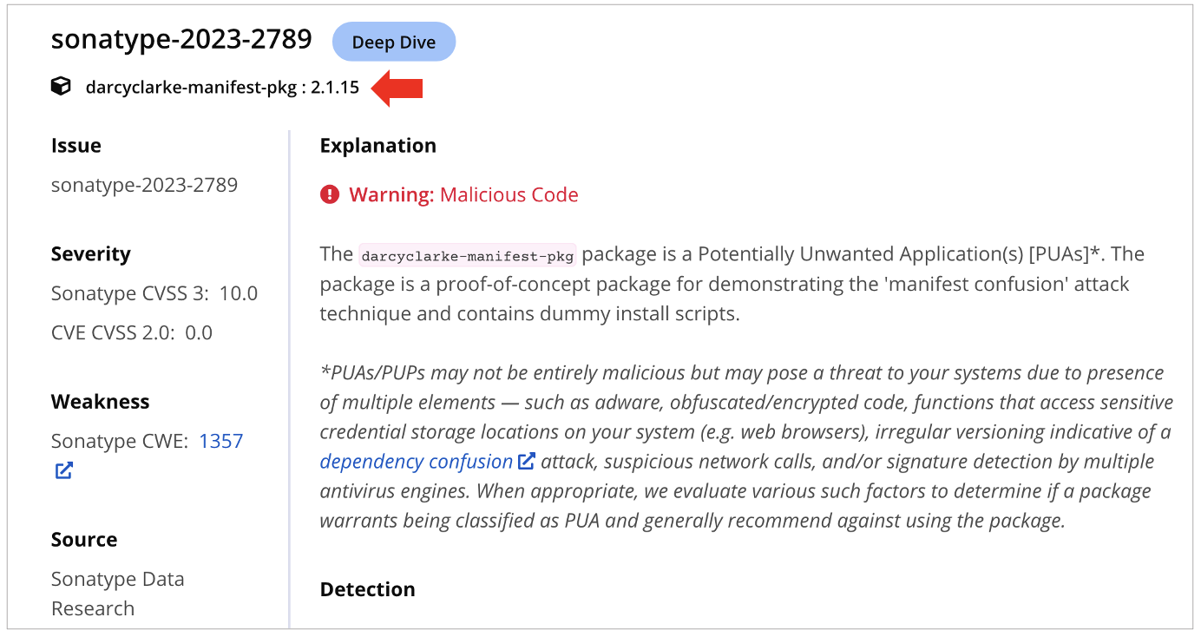Viewport: 1201px width, 637px height.
Task: Click the Sonatype CVSS 3 score 10.0
Action: [239, 293]
